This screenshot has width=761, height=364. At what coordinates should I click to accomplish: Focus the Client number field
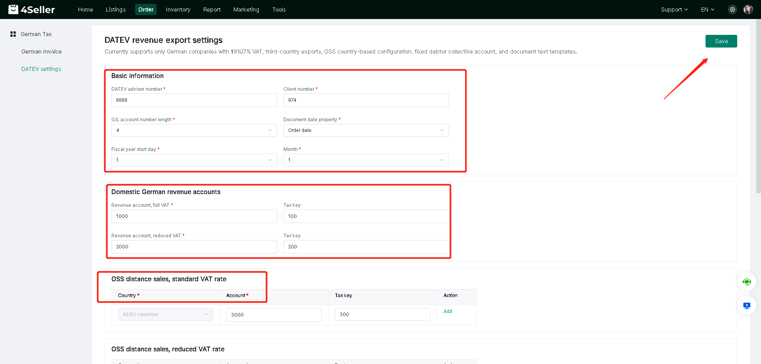point(366,100)
